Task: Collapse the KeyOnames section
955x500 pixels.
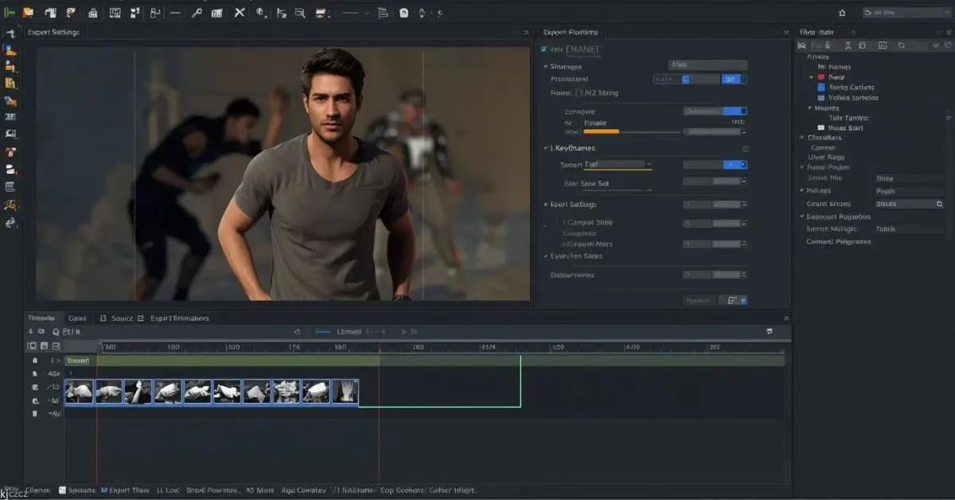Action: point(546,148)
